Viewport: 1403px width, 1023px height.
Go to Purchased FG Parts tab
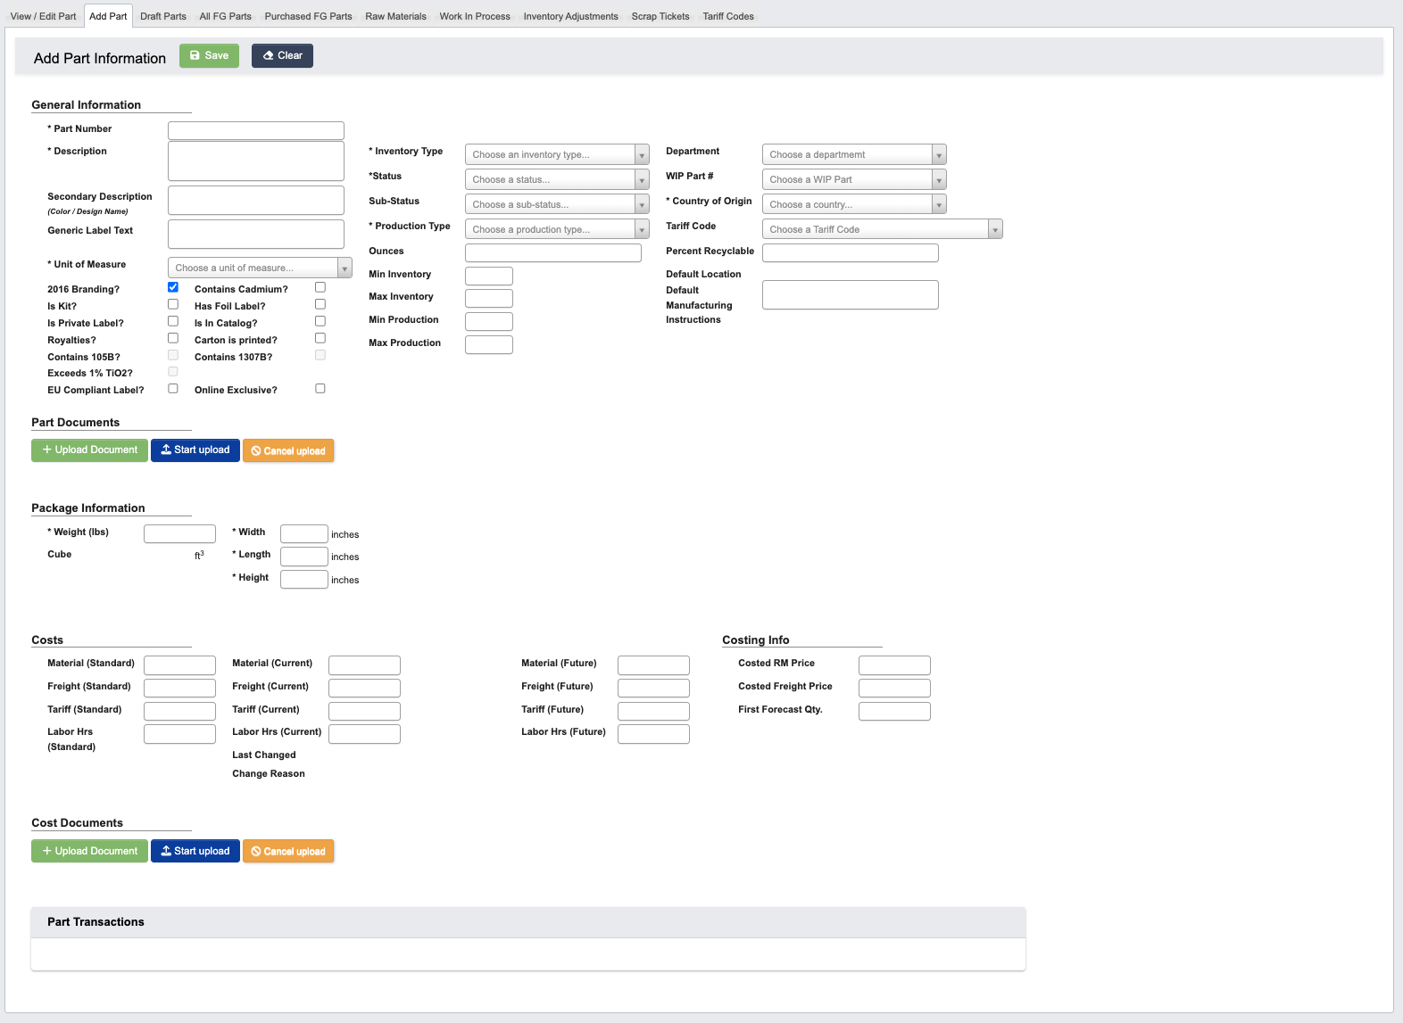308,16
